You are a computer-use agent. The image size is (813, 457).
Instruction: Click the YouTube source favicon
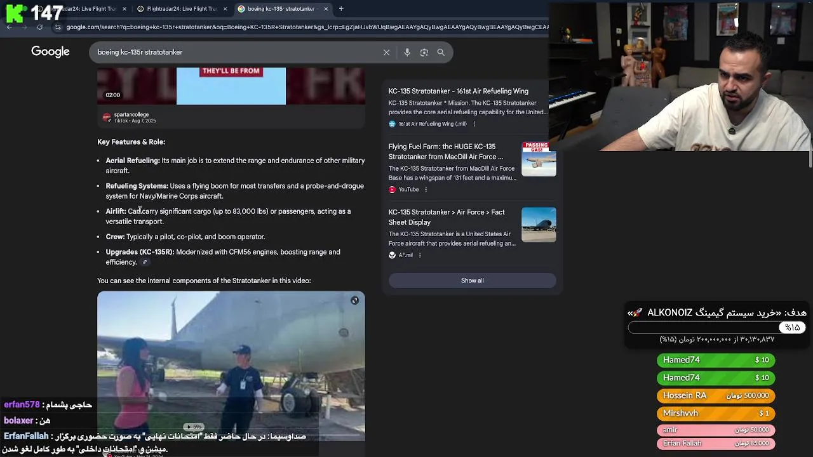coord(392,189)
